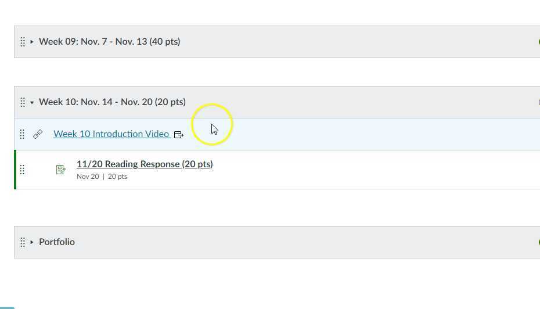The width and height of the screenshot is (540, 309).
Task: Click the assignment icon beside Reading Response
Action: (60, 170)
